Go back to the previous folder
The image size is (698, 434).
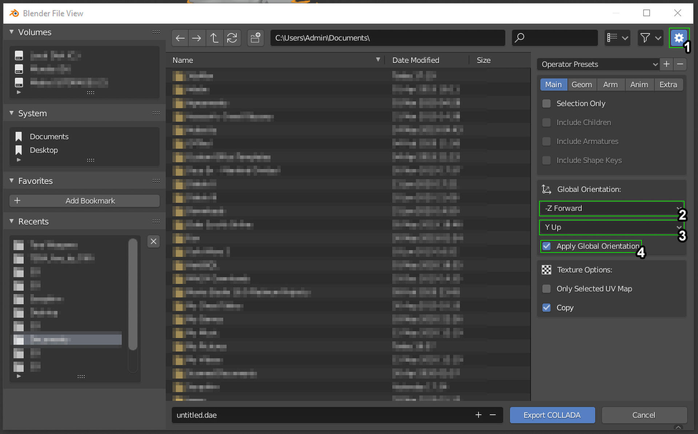pos(180,38)
